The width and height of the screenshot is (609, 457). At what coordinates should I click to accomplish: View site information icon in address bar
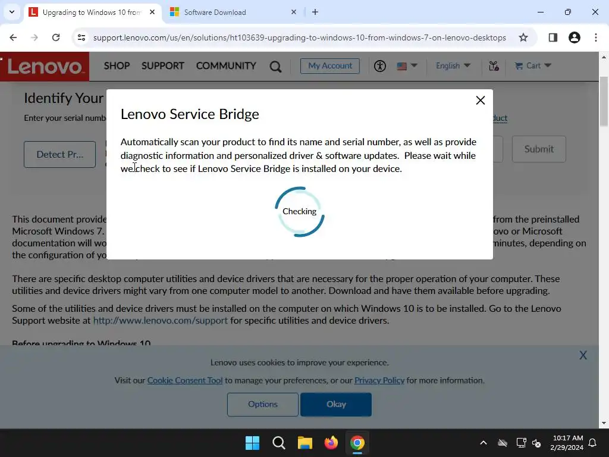point(81,37)
